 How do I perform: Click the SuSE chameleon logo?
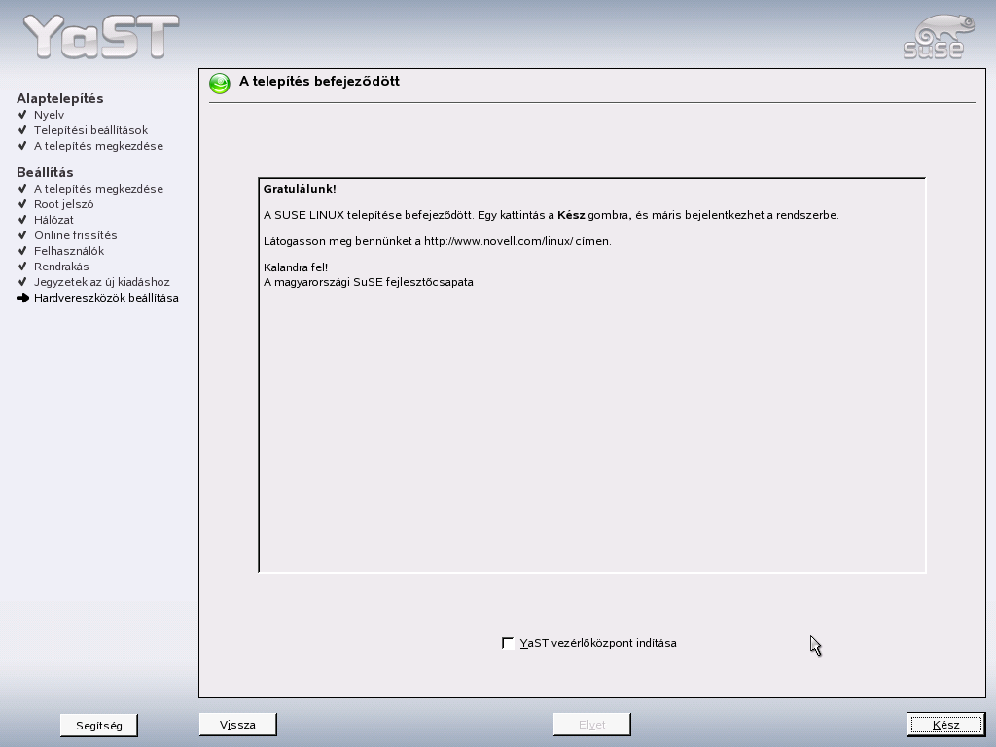(x=939, y=38)
